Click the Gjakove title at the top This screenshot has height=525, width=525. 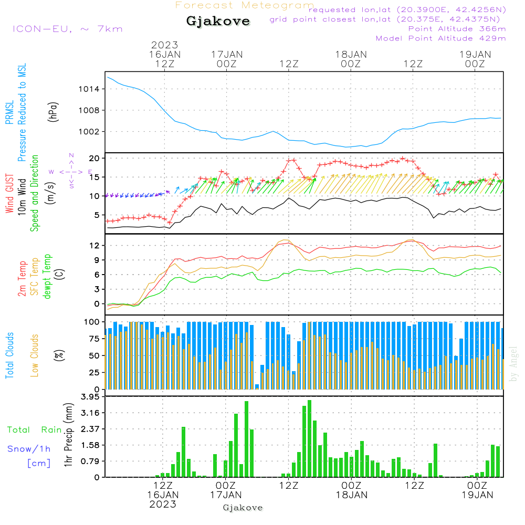[218, 21]
